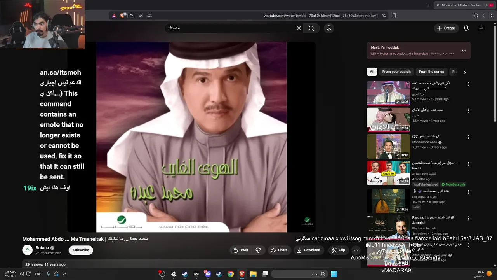The image size is (497, 280).
Task: Open the Rotana channel avatar
Action: point(27,250)
